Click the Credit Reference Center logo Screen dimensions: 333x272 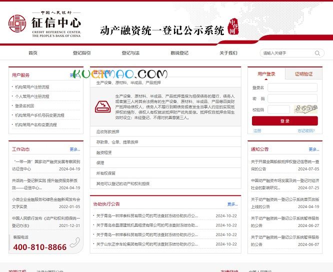(45, 24)
